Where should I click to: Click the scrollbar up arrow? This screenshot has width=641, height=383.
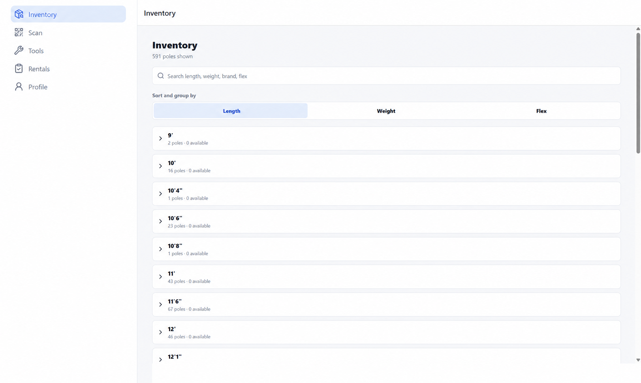[x=638, y=29]
